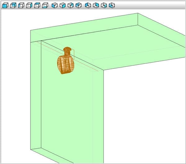Select the orange wireframe connector in viewport
186x164 pixels.
click(66, 60)
